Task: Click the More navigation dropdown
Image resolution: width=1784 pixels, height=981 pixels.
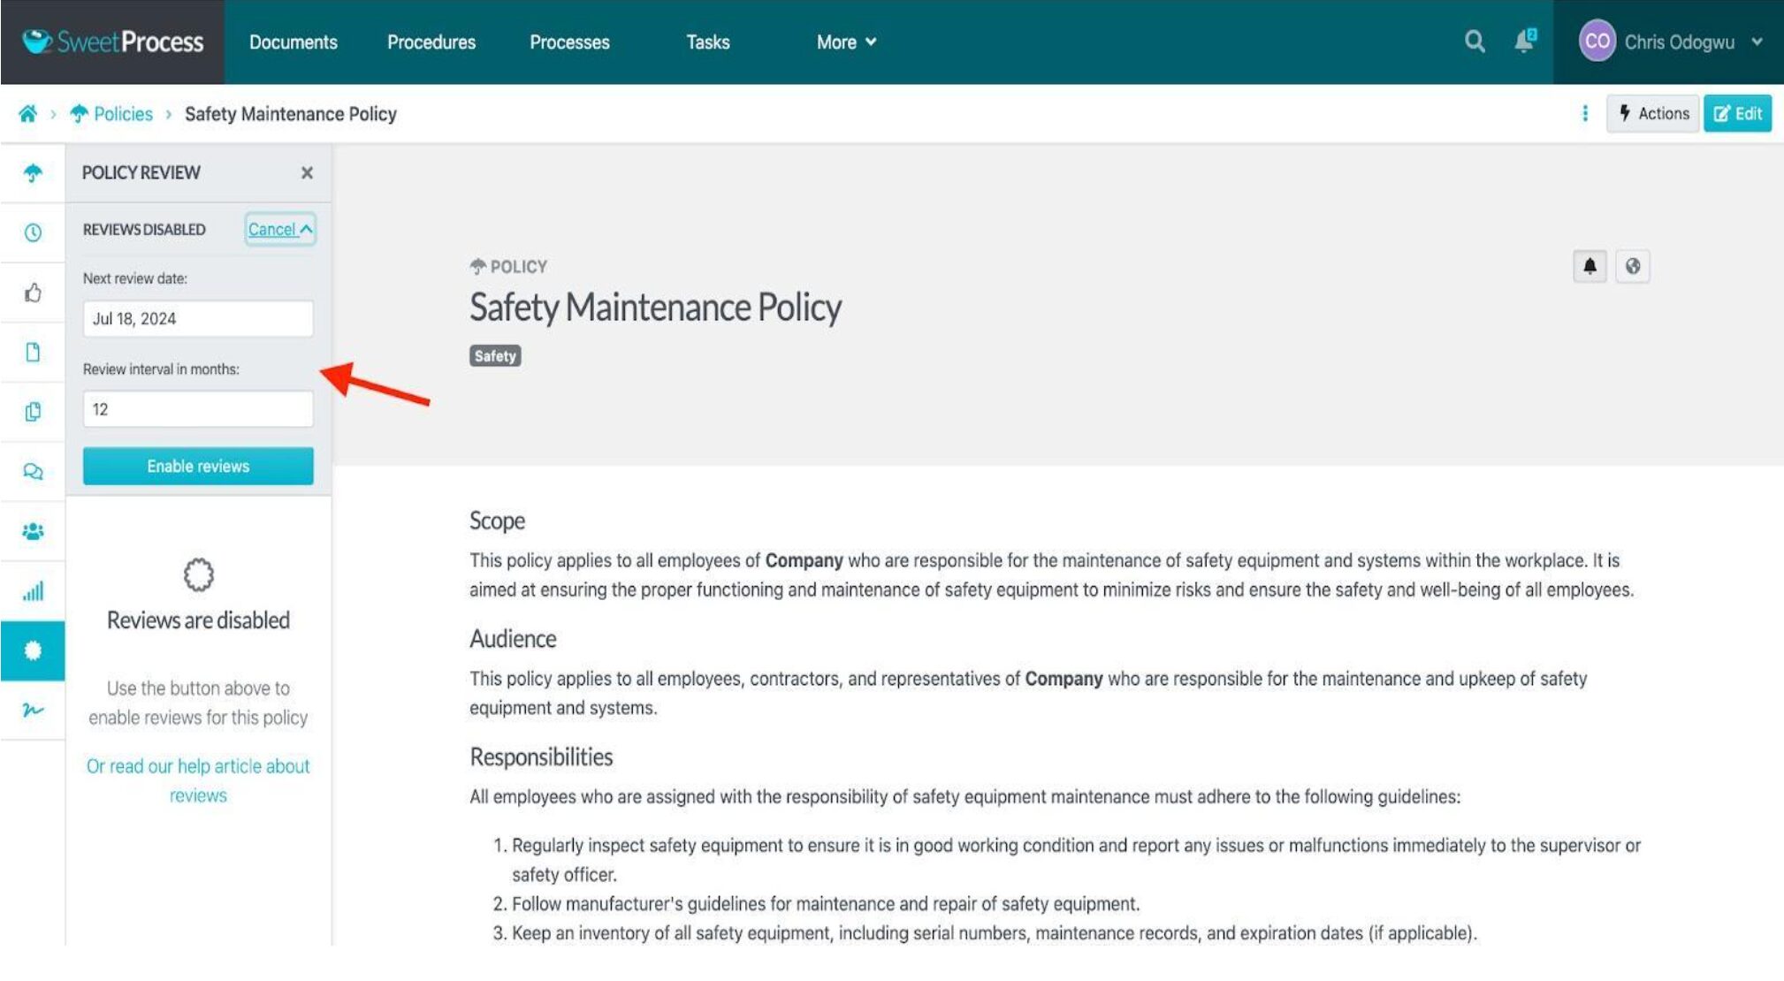Action: coord(845,41)
